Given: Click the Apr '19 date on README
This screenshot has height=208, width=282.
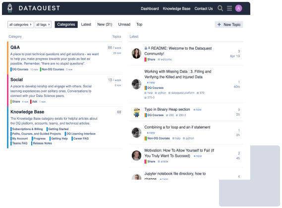Looking at the screenshot, I should (235, 56).
